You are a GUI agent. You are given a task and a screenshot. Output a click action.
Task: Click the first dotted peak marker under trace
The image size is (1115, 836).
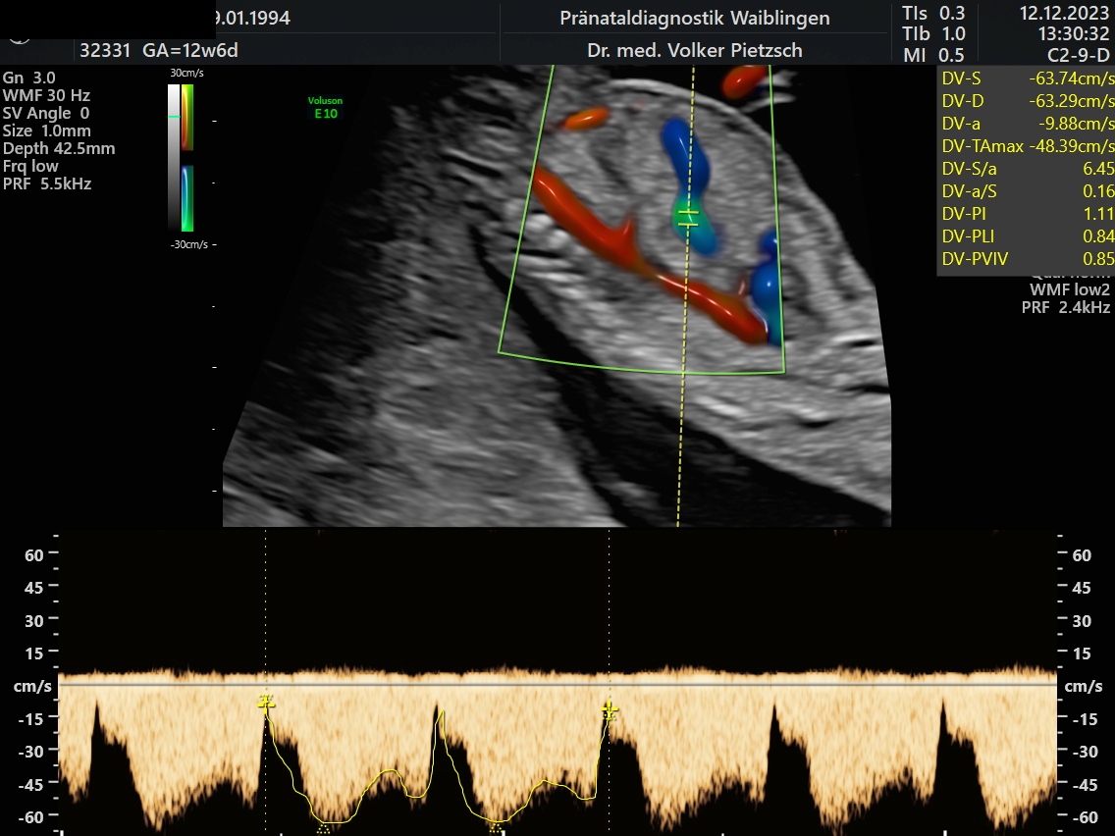point(323,829)
